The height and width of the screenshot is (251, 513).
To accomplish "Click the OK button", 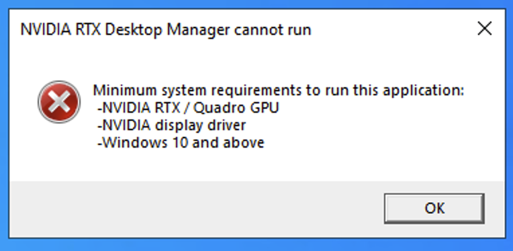I will 434,209.
